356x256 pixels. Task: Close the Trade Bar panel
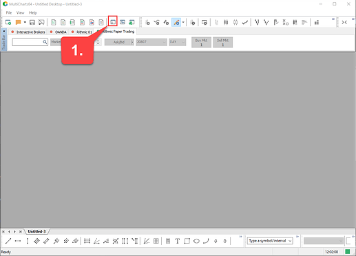3,31
